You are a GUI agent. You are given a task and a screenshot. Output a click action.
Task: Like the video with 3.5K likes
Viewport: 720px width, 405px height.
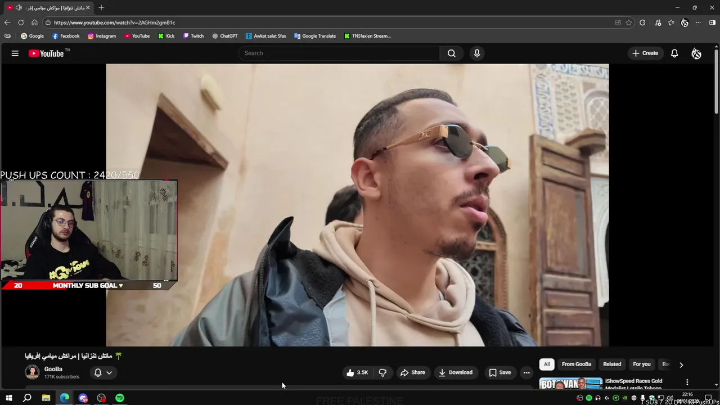357,372
